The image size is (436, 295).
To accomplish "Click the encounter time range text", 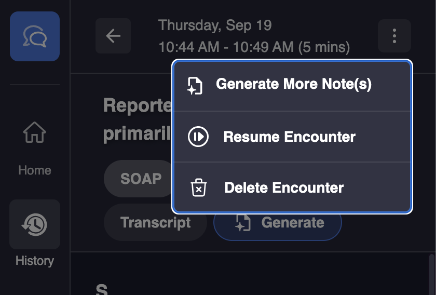I will (254, 47).
